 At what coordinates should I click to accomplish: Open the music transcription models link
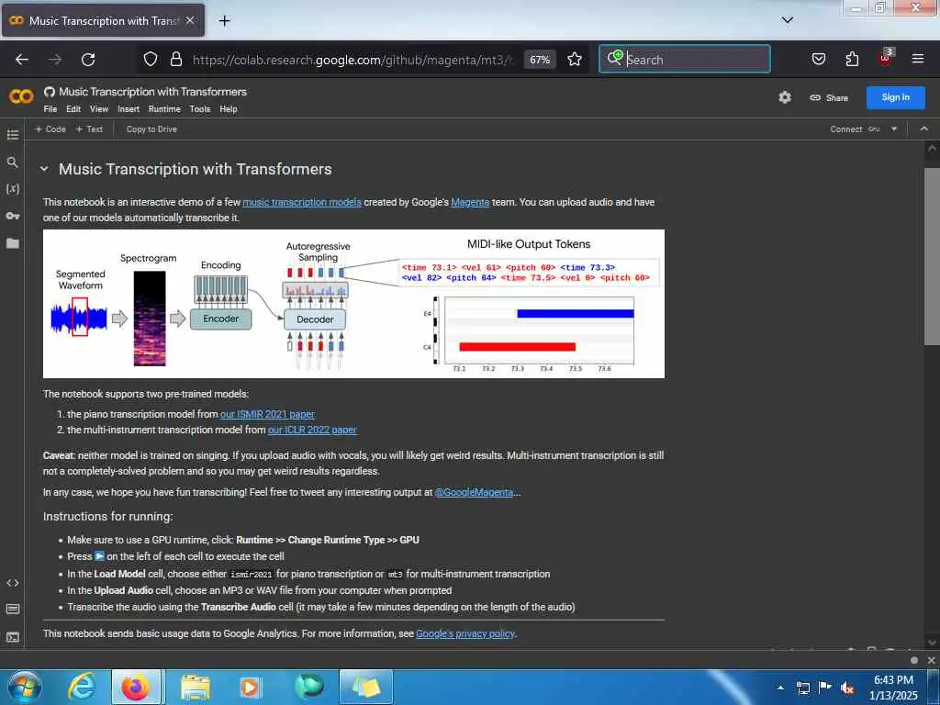click(x=301, y=202)
